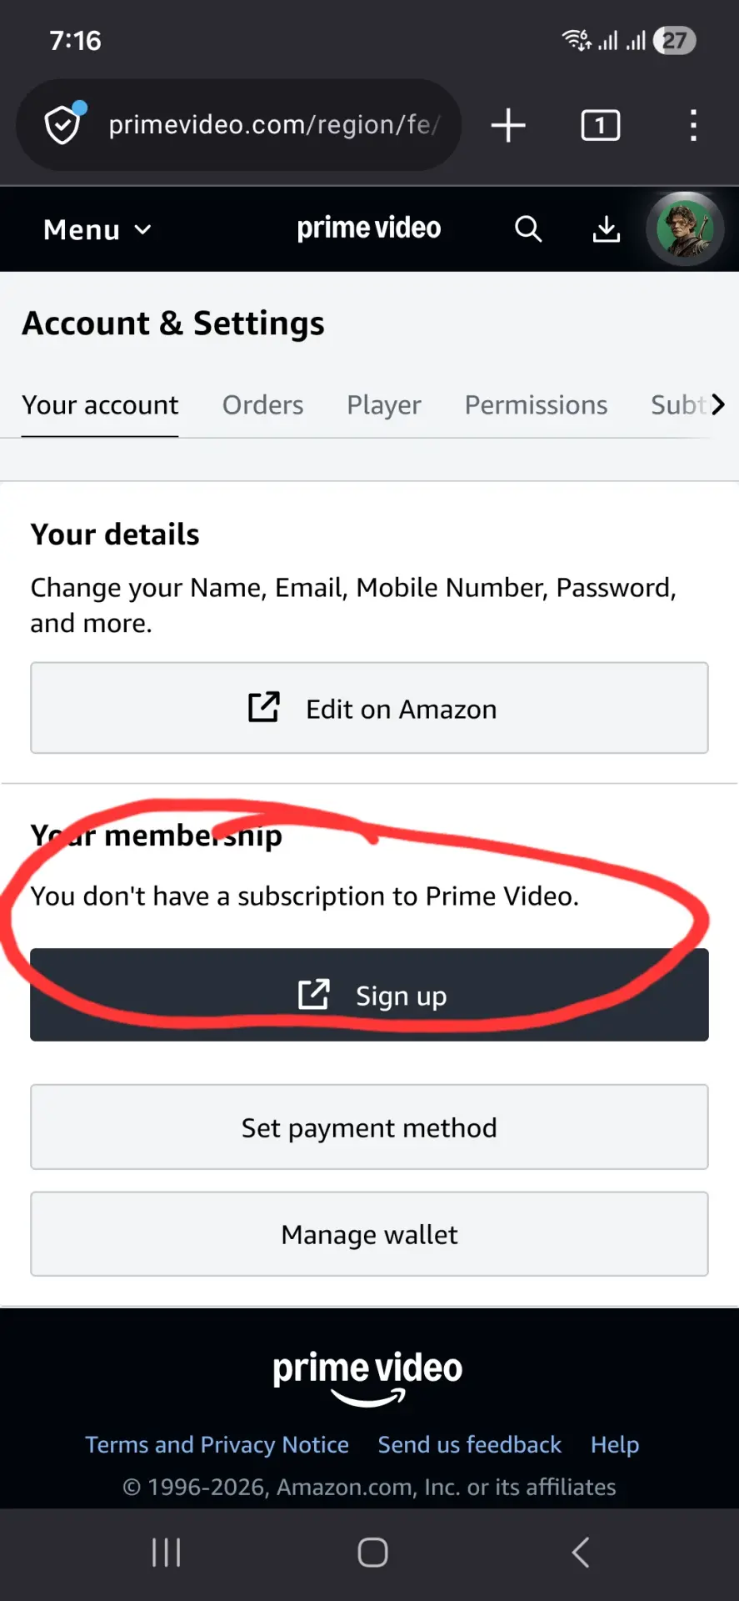Open Manage wallet
Viewport: 739px width, 1601px height.
click(369, 1234)
